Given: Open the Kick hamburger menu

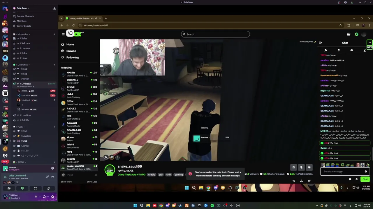Looking at the screenshot, I should pos(63,34).
